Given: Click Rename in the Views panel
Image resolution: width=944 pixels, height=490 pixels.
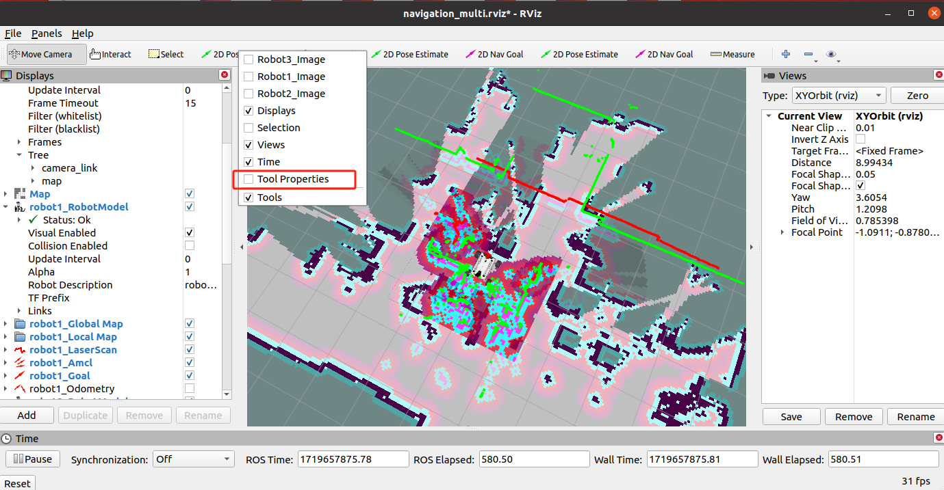Looking at the screenshot, I should 916,416.
